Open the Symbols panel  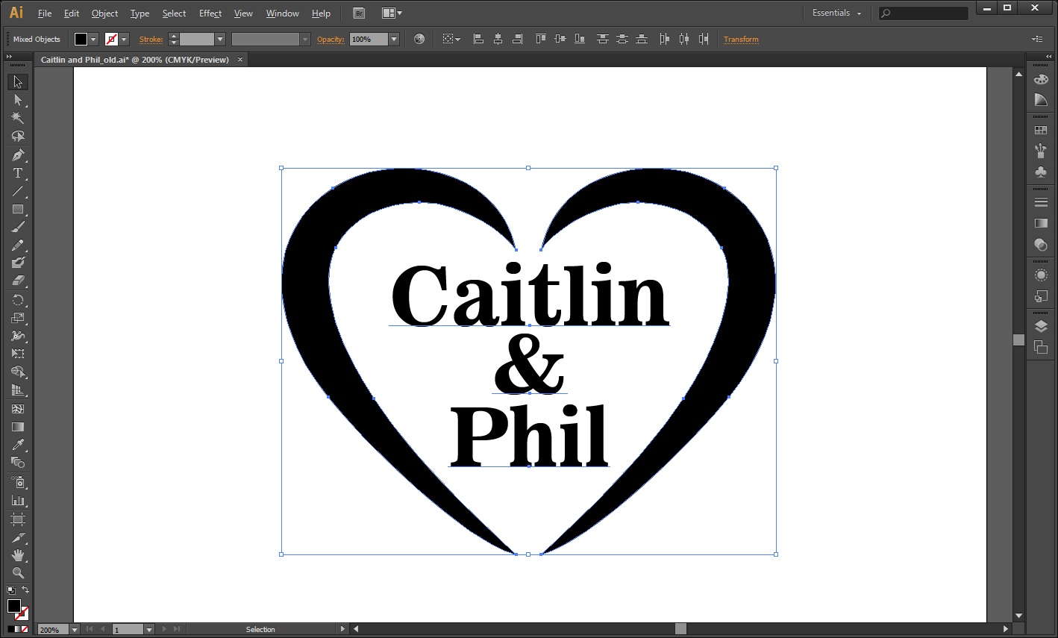[x=1040, y=172]
